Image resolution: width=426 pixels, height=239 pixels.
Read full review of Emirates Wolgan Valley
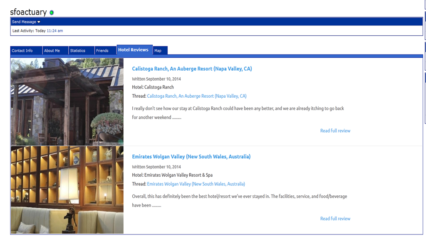click(x=335, y=219)
